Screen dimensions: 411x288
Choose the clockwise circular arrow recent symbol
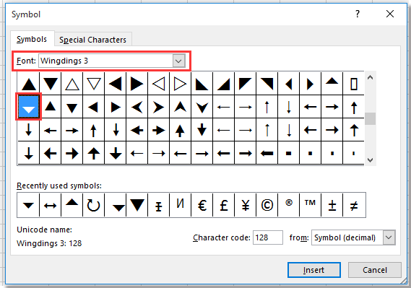(93, 205)
